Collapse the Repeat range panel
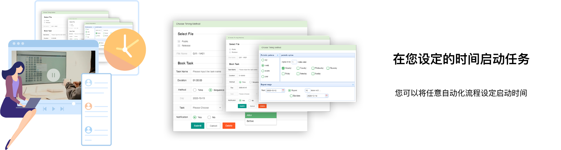561x150 pixels. point(353,85)
